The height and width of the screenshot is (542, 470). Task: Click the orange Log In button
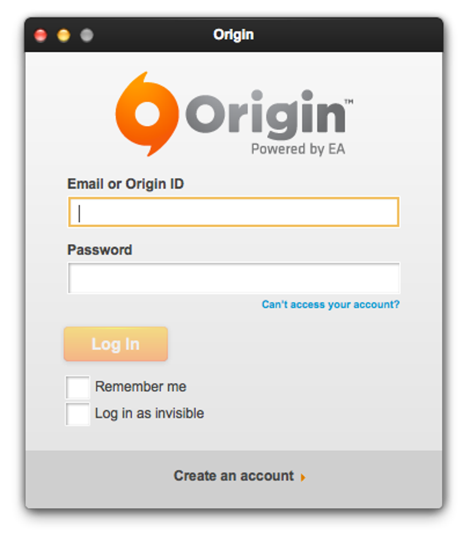point(116,344)
